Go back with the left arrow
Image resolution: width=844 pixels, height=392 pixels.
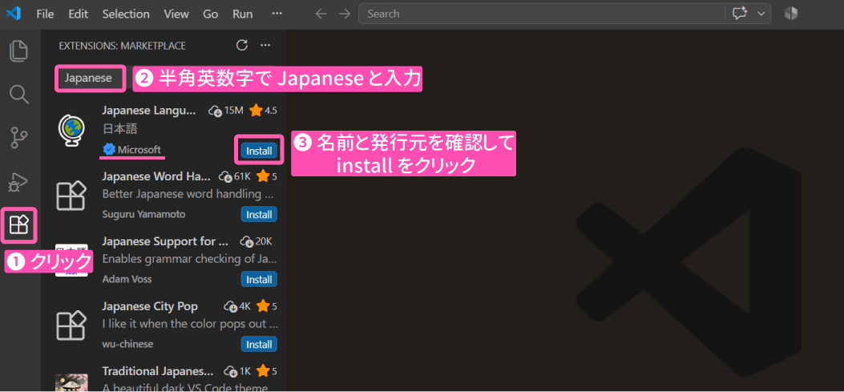coord(321,14)
